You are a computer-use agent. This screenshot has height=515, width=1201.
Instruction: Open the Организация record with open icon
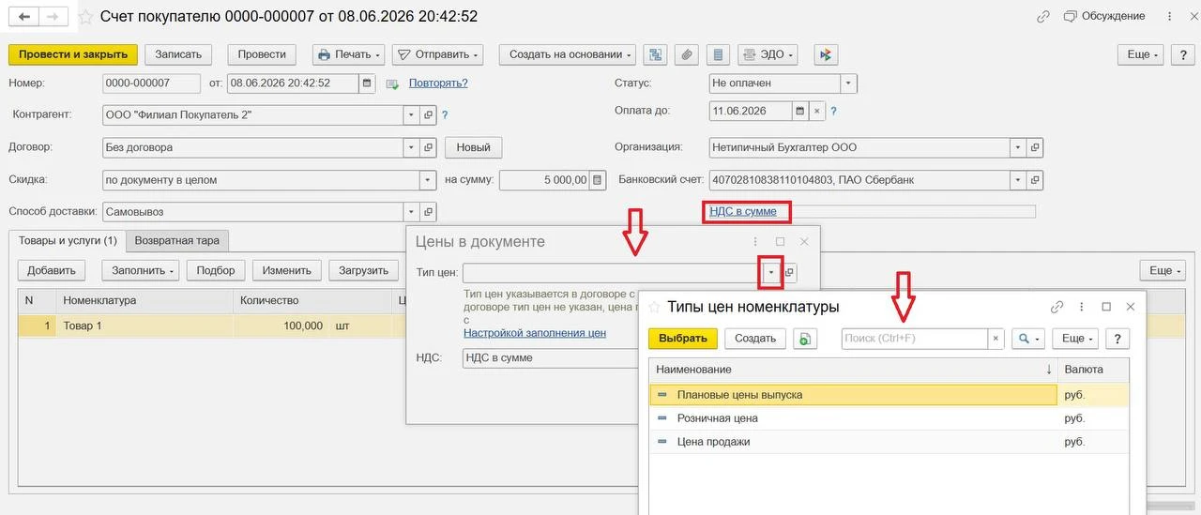coord(1035,147)
